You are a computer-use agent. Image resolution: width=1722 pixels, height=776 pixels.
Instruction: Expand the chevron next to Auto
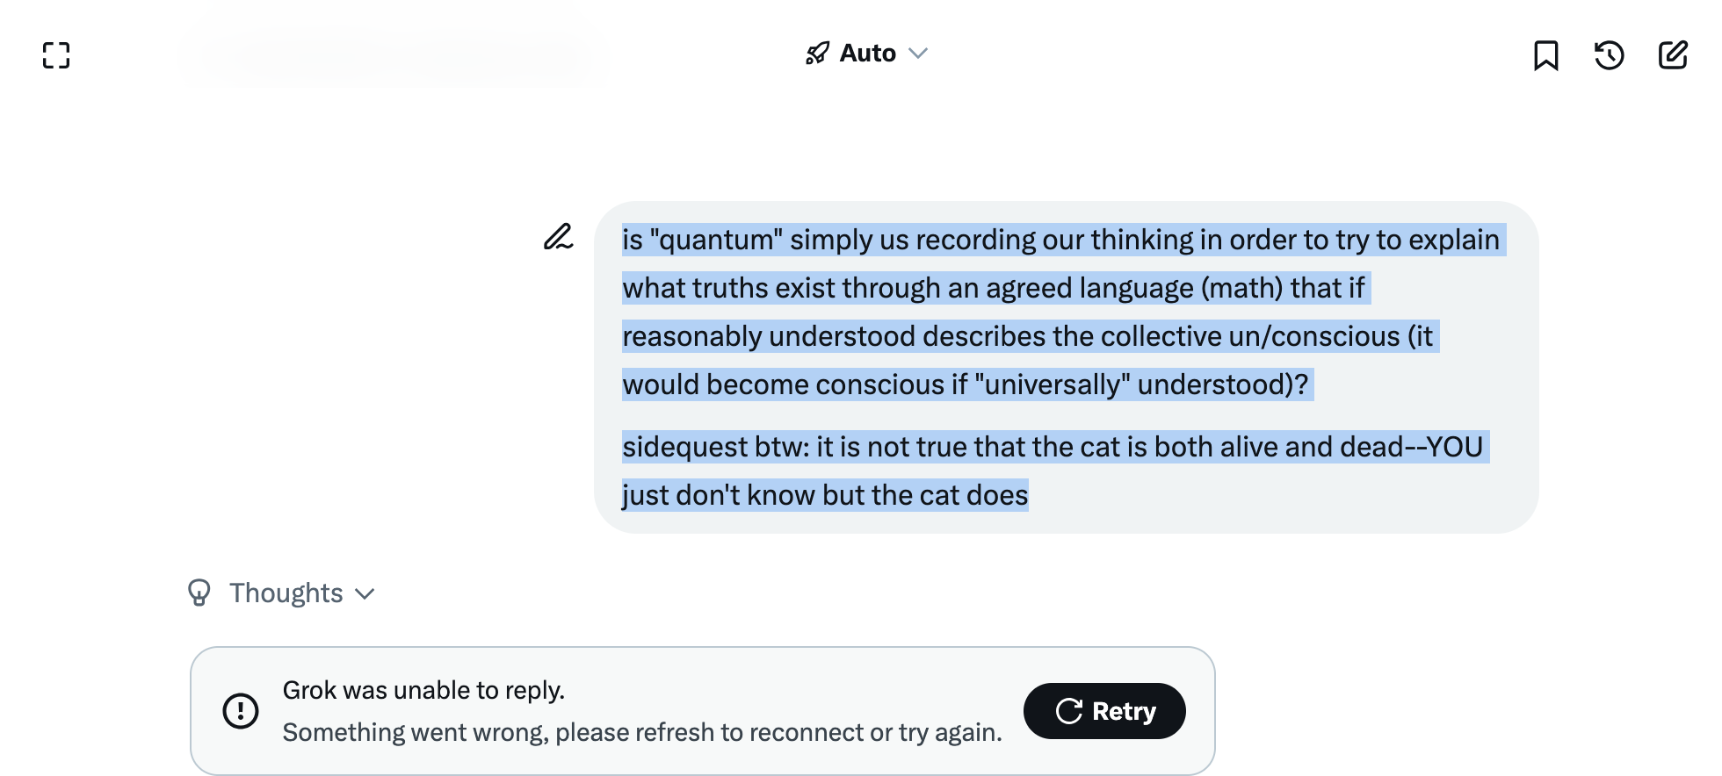pos(918,54)
